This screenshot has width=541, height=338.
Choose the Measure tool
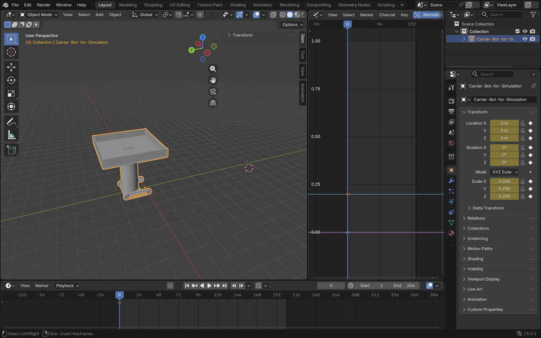(x=11, y=135)
